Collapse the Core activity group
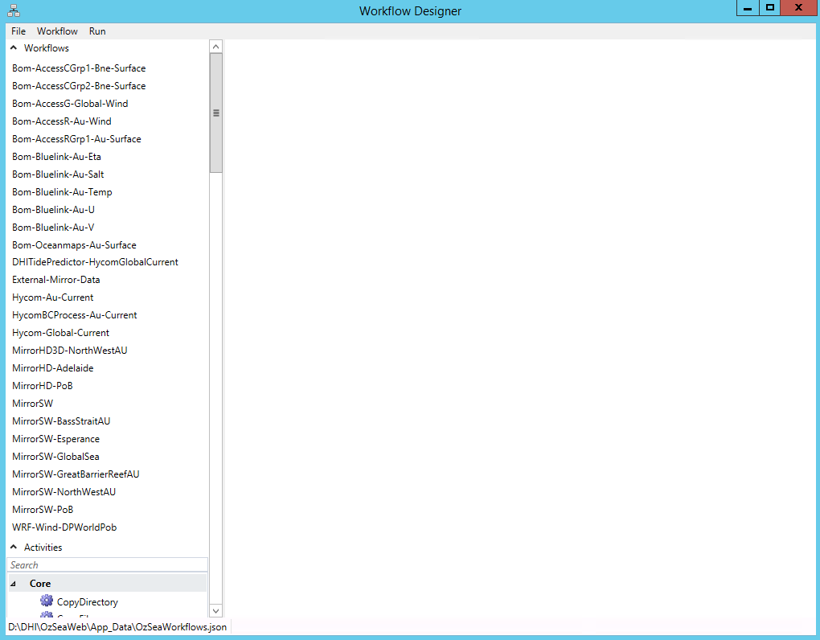This screenshot has width=820, height=640. pos(13,584)
